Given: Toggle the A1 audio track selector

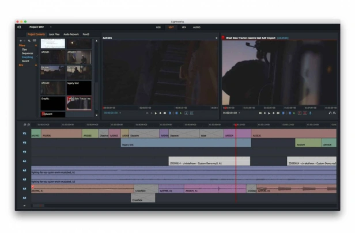Looking at the screenshot, I should pos(24,161).
